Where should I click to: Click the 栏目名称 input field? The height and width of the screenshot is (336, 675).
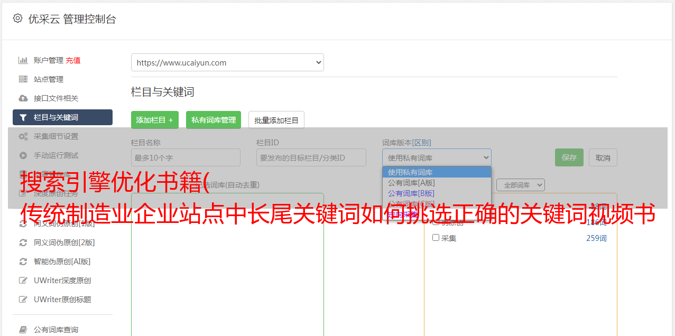pyautogui.click(x=186, y=157)
